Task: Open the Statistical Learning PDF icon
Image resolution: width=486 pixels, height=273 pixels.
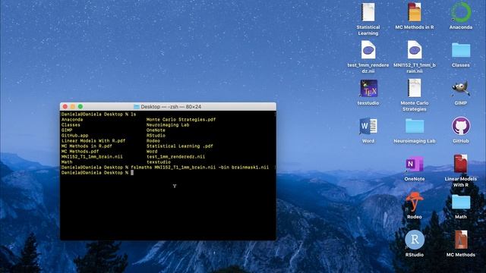Action: [x=368, y=13]
